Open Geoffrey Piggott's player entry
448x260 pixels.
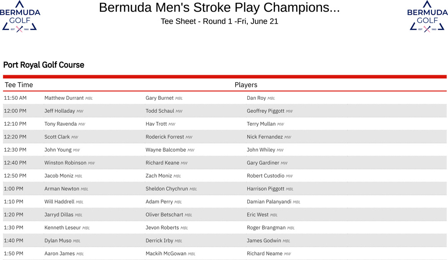click(x=265, y=111)
